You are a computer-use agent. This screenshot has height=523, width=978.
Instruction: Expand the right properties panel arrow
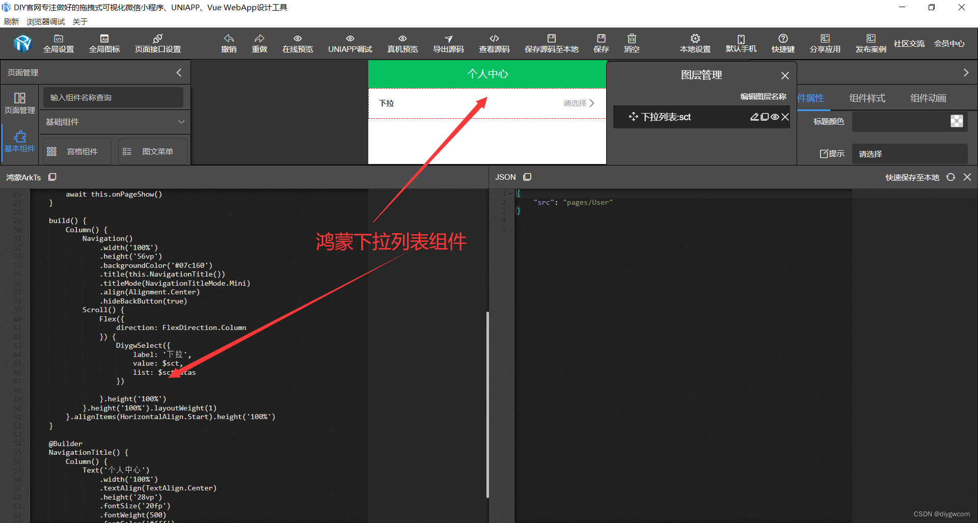tap(966, 72)
